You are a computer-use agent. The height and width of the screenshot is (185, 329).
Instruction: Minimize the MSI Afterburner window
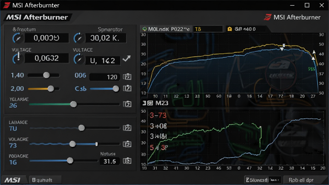pyautogui.click(x=292, y=5)
